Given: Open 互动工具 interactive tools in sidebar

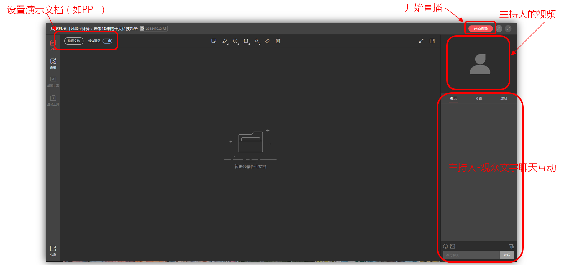Looking at the screenshot, I should pyautogui.click(x=53, y=100).
